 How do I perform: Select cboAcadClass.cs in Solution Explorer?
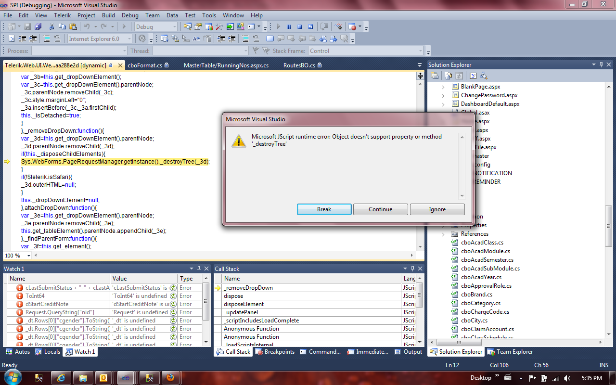click(482, 243)
